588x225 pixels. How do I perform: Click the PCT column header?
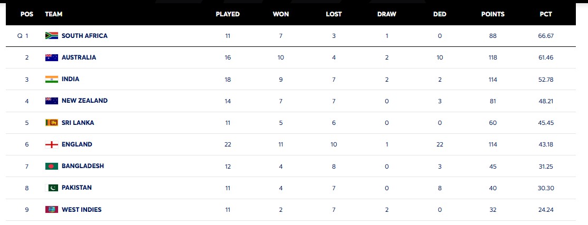546,14
